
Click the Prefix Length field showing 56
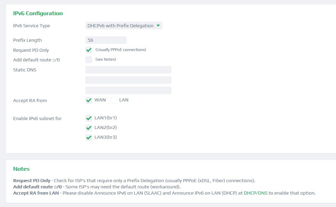(106, 40)
